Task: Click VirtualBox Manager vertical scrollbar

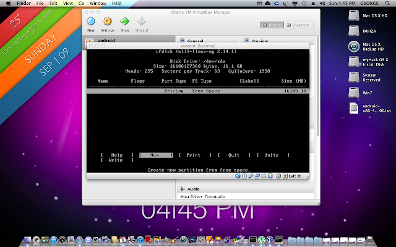Action: tap(318, 86)
